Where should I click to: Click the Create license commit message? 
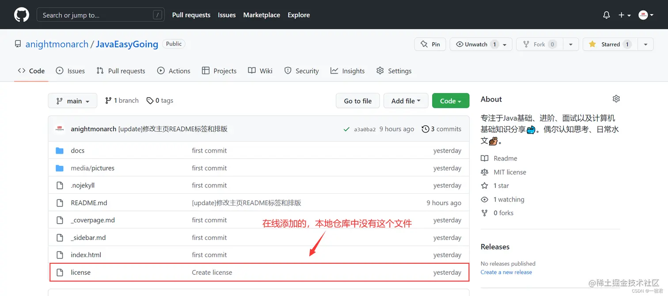click(212, 272)
